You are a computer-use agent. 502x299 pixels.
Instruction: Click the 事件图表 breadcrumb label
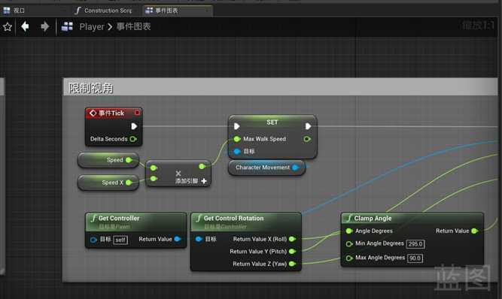(x=133, y=26)
